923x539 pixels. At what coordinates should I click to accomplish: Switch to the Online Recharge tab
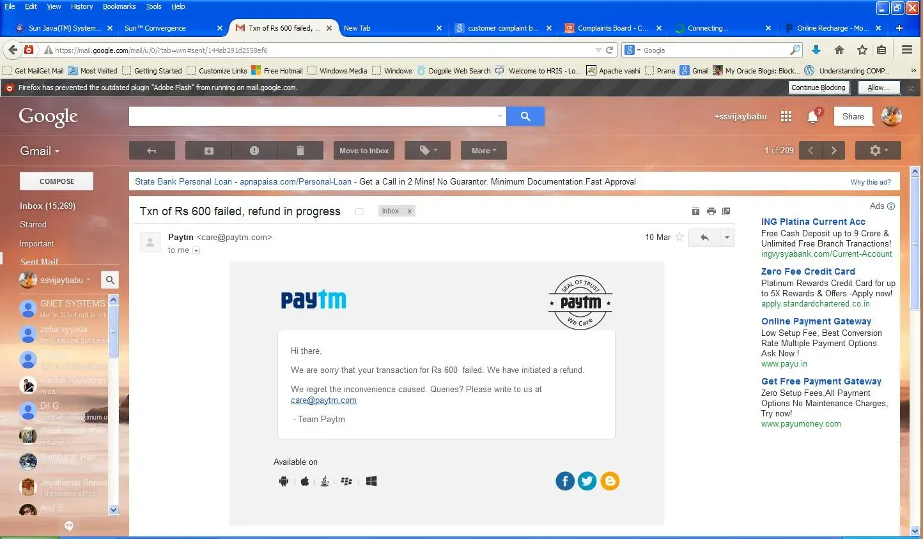click(832, 28)
